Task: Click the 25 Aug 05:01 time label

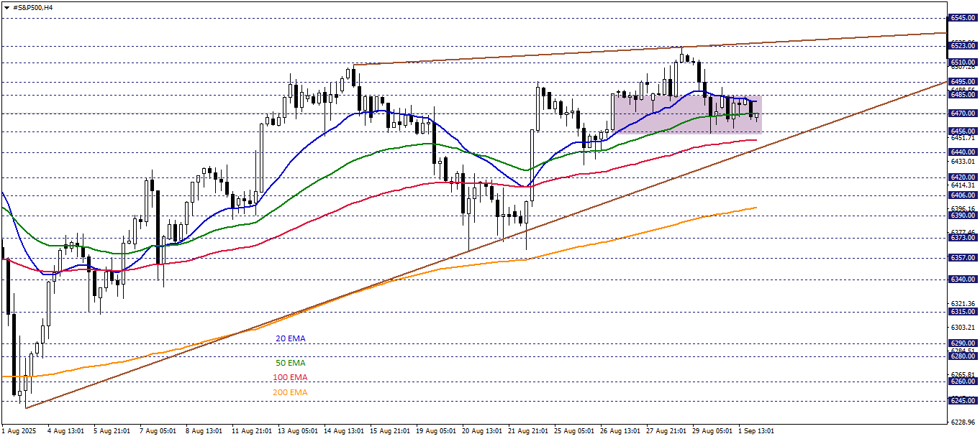Action: [573, 431]
